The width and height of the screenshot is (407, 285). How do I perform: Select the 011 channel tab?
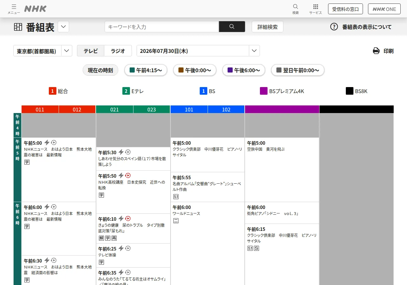[x=40, y=110]
